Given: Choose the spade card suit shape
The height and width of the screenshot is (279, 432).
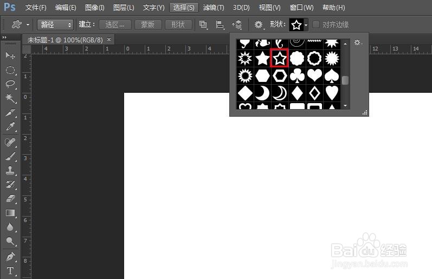Looking at the screenshot, I should 332,75.
